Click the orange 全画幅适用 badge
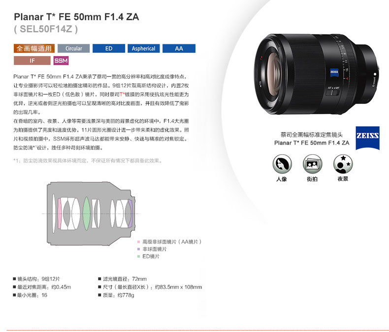Screen dimensions: 389x332 pyautogui.click(x=34, y=48)
